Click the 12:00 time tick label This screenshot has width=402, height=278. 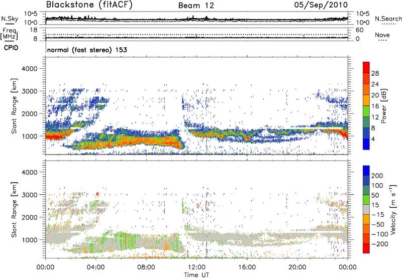[196, 267]
